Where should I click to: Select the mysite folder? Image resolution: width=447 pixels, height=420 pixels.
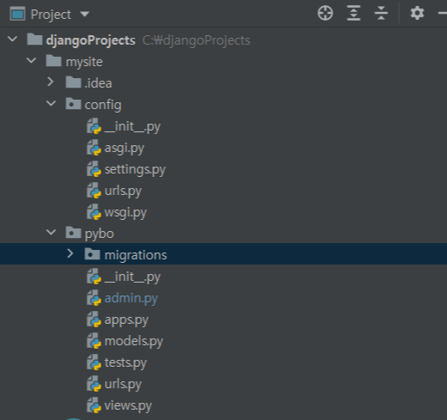(84, 62)
